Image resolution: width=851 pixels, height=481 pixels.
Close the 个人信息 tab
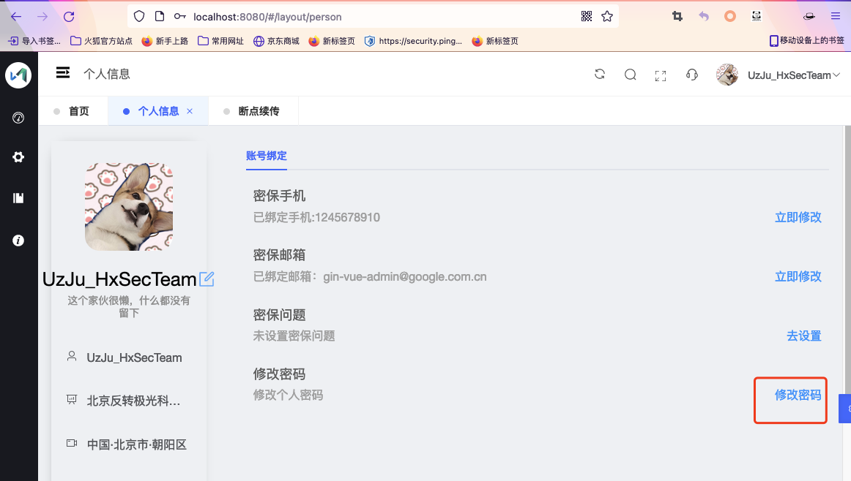[x=190, y=111]
